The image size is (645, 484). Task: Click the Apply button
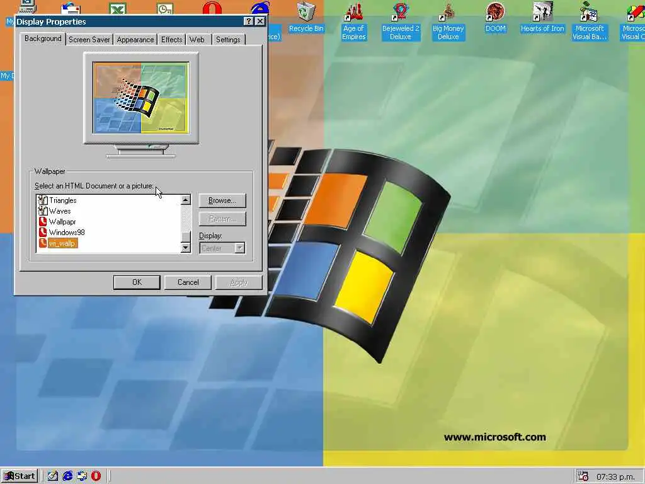(x=239, y=282)
